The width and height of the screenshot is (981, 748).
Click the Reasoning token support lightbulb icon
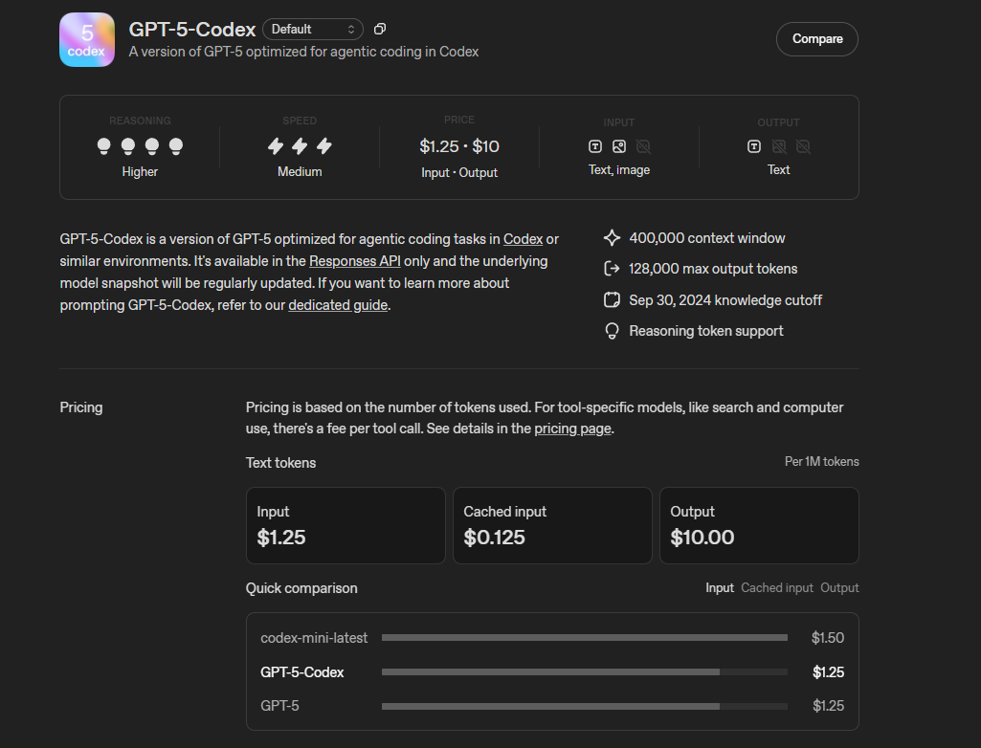point(612,330)
